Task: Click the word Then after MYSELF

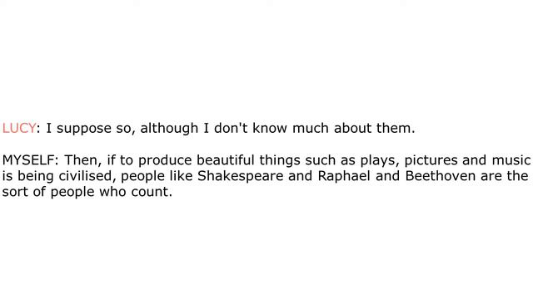Action: [83, 160]
